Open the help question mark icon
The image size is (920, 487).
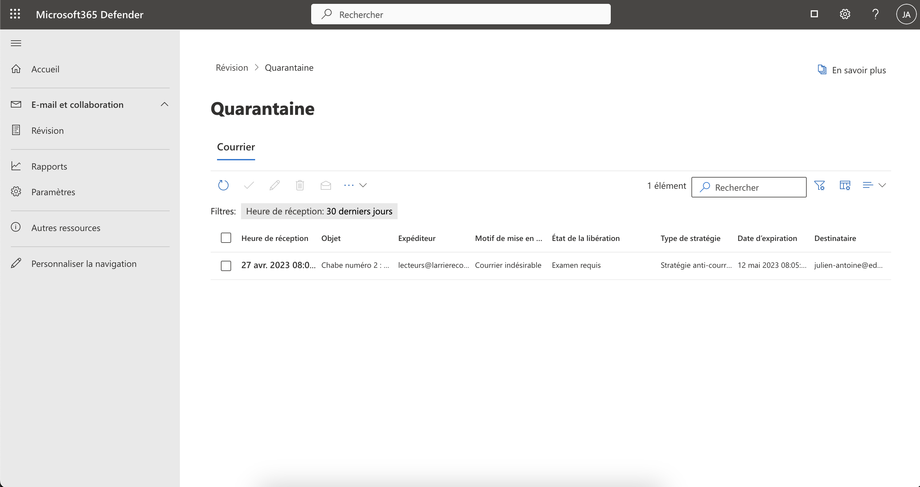click(x=876, y=14)
